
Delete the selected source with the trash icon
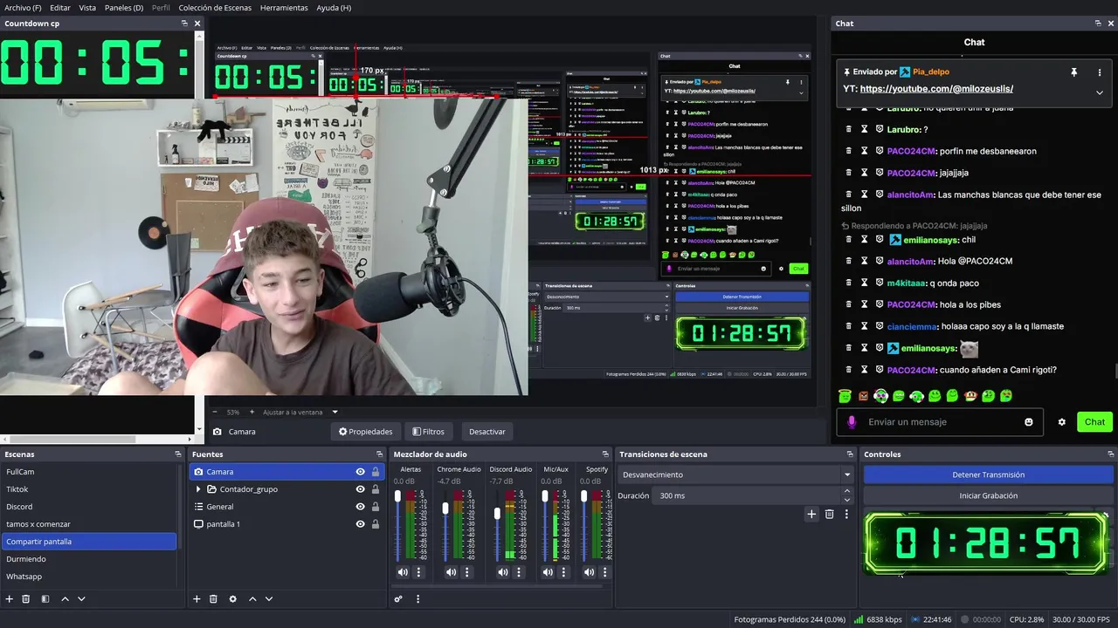(x=214, y=599)
